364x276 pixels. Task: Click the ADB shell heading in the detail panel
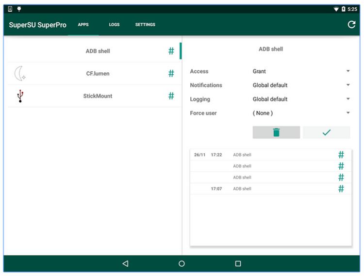tap(271, 49)
